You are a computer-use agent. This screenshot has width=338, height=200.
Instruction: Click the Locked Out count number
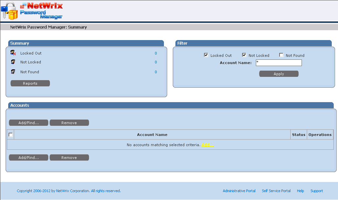coord(156,53)
